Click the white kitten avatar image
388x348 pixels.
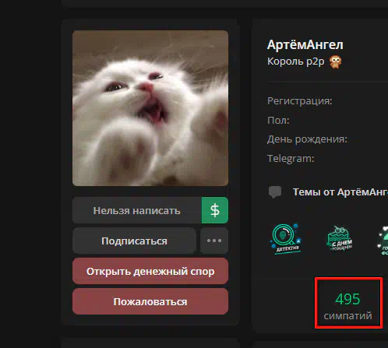150,108
